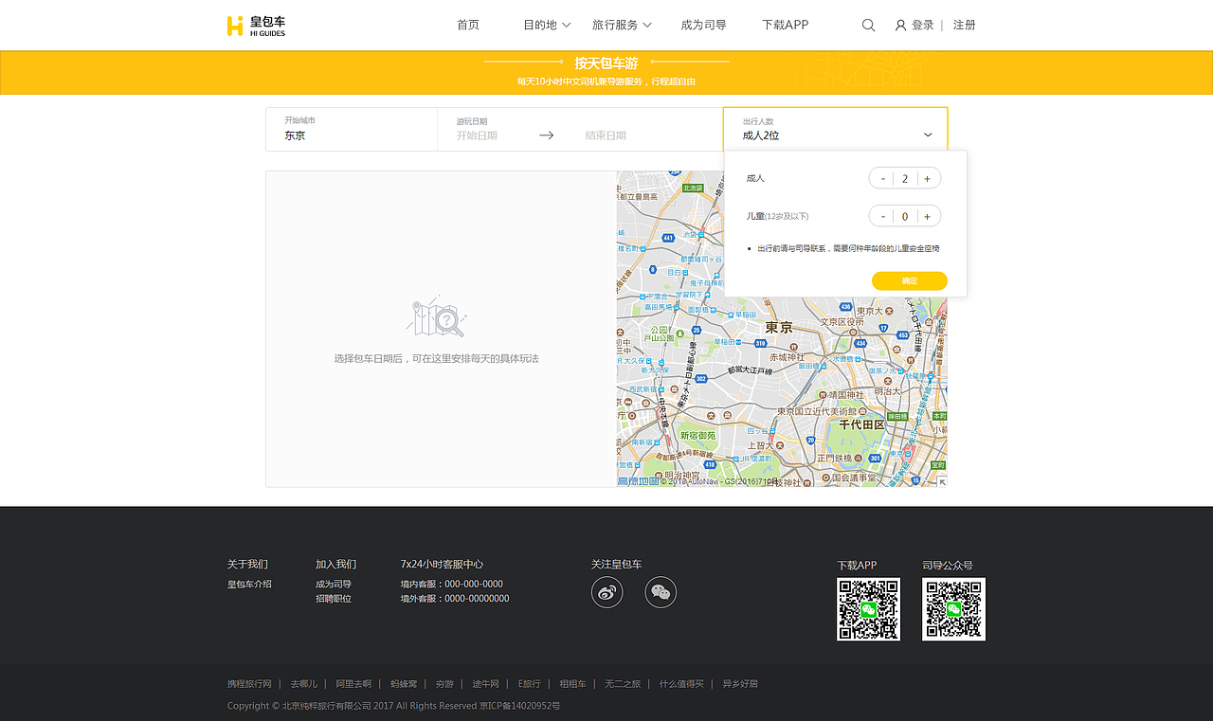
Task: Click the fullscreen icon at the map corner
Action: click(x=941, y=480)
